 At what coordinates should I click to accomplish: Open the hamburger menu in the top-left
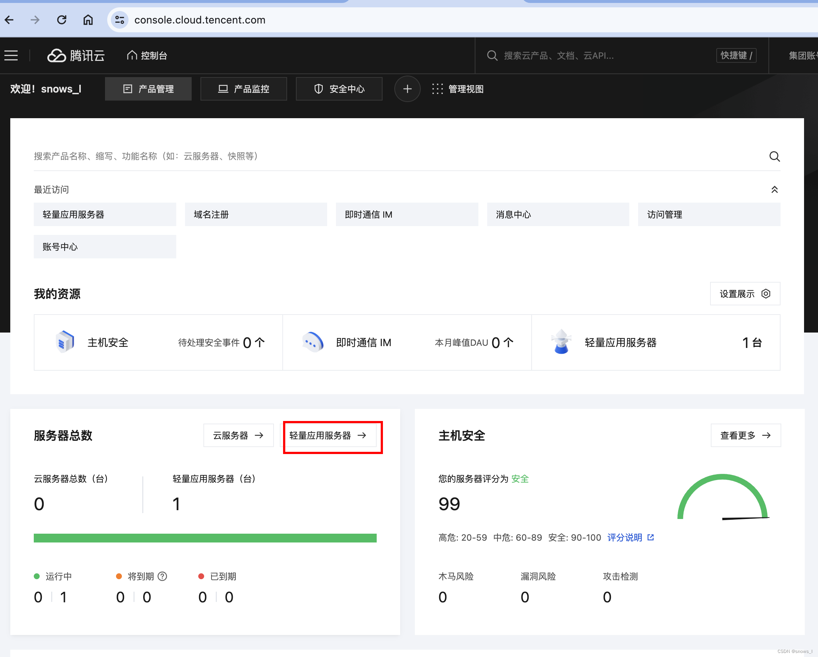point(11,56)
